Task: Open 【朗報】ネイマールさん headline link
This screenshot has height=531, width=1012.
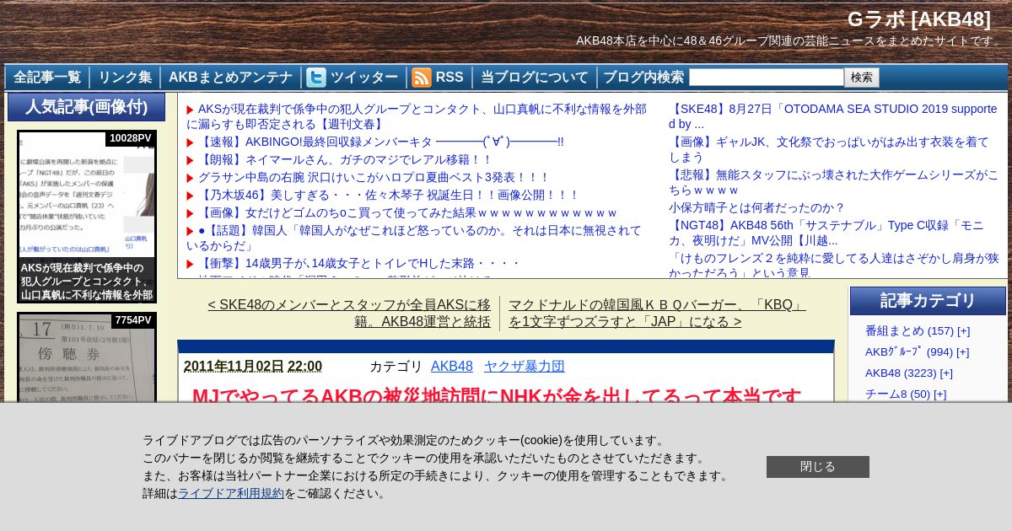Action: point(344,159)
